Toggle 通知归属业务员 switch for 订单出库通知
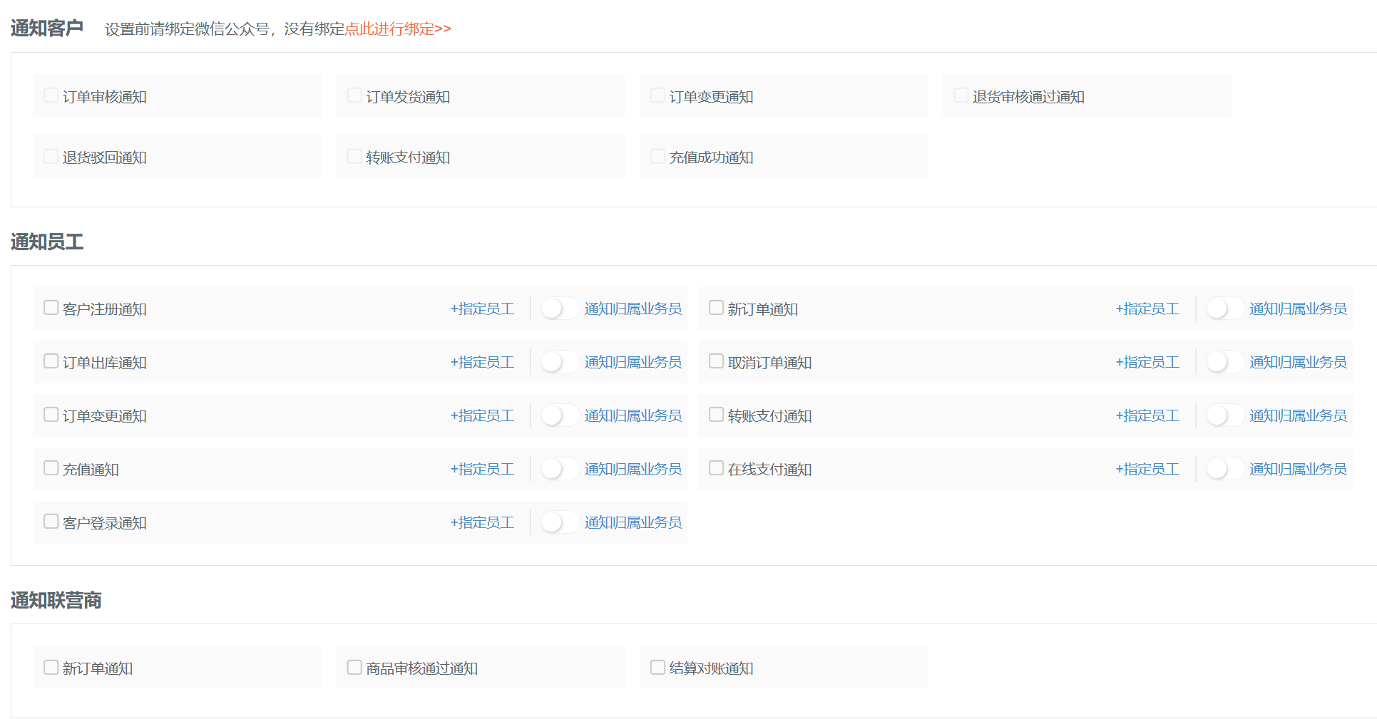 560,362
